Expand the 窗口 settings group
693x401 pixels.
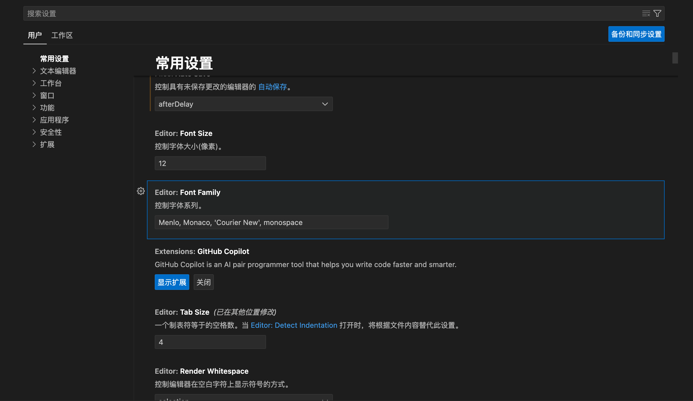click(34, 95)
